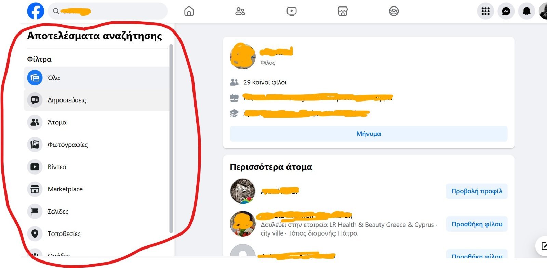Choose the Marketplace filter in sidebar

click(x=96, y=189)
